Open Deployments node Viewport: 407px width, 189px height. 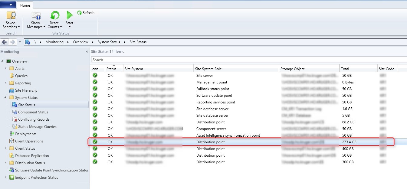26,134
